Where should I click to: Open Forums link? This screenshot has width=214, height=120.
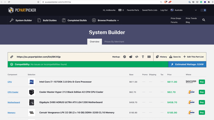(x=174, y=22)
